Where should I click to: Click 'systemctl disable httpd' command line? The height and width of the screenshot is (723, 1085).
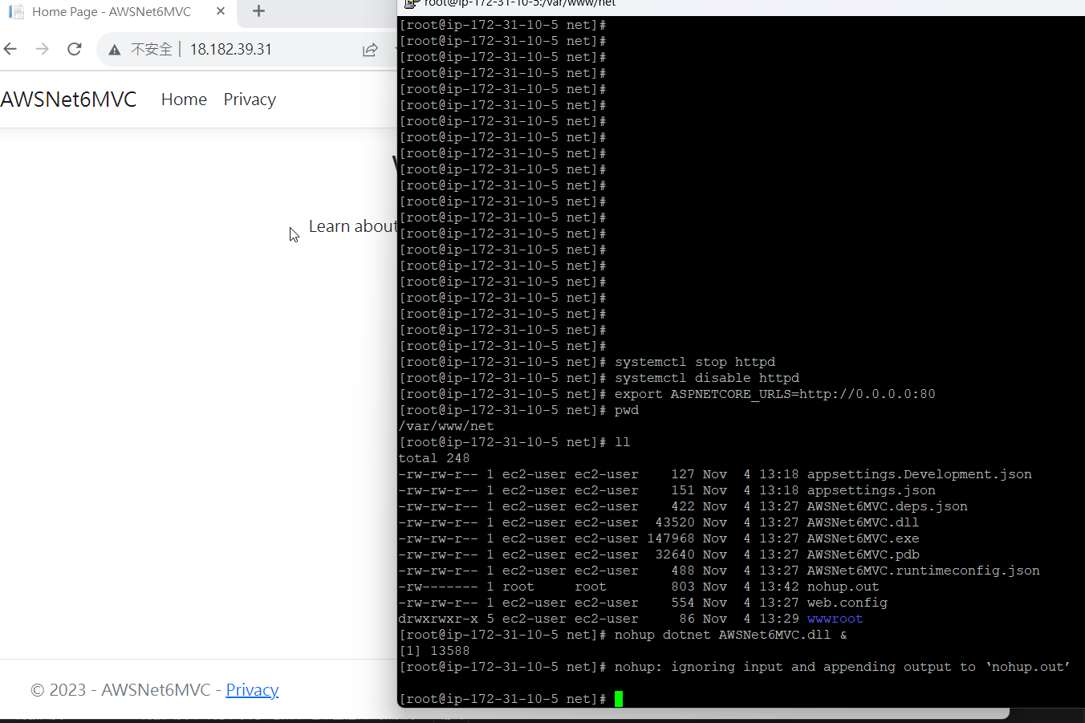pyautogui.click(x=707, y=378)
